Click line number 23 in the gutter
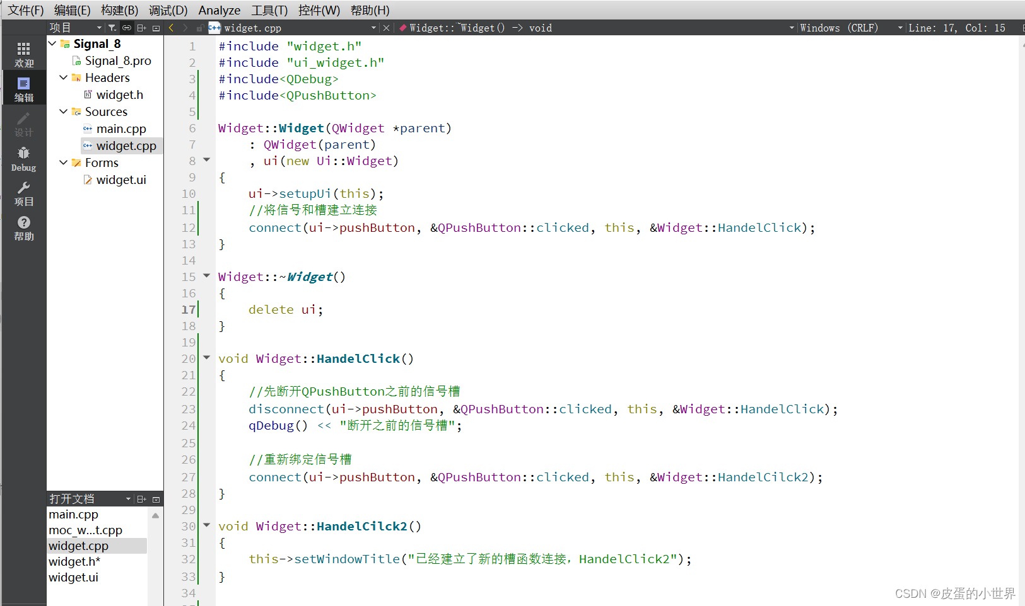Image resolution: width=1025 pixels, height=606 pixels. (189, 409)
